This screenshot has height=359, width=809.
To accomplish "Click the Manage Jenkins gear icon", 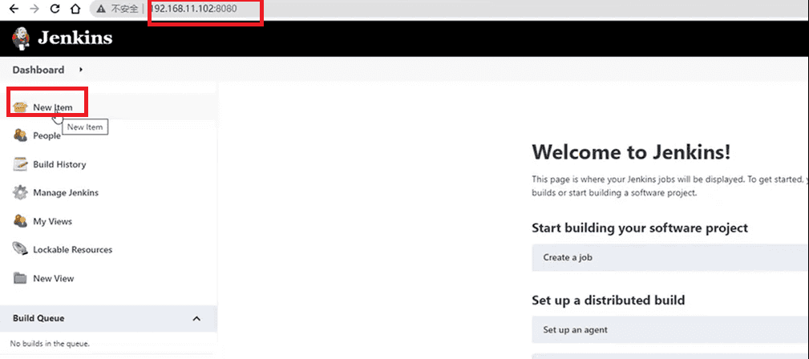I will (x=19, y=193).
